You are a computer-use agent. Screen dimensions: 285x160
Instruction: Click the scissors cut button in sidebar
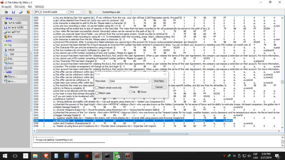tap(15, 50)
